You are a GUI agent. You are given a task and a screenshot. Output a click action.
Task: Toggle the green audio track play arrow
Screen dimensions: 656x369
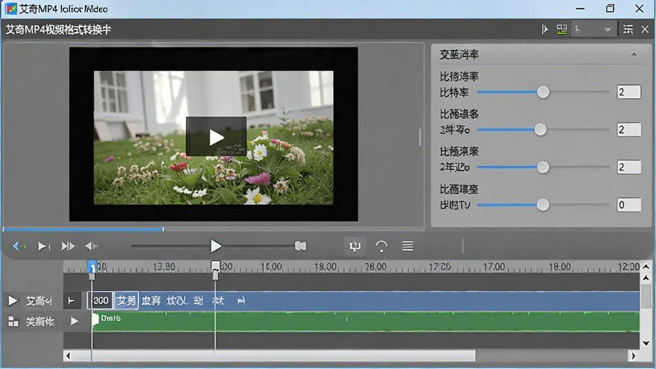(74, 321)
